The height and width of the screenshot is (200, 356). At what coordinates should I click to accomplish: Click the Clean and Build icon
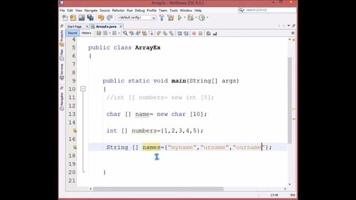171,18
